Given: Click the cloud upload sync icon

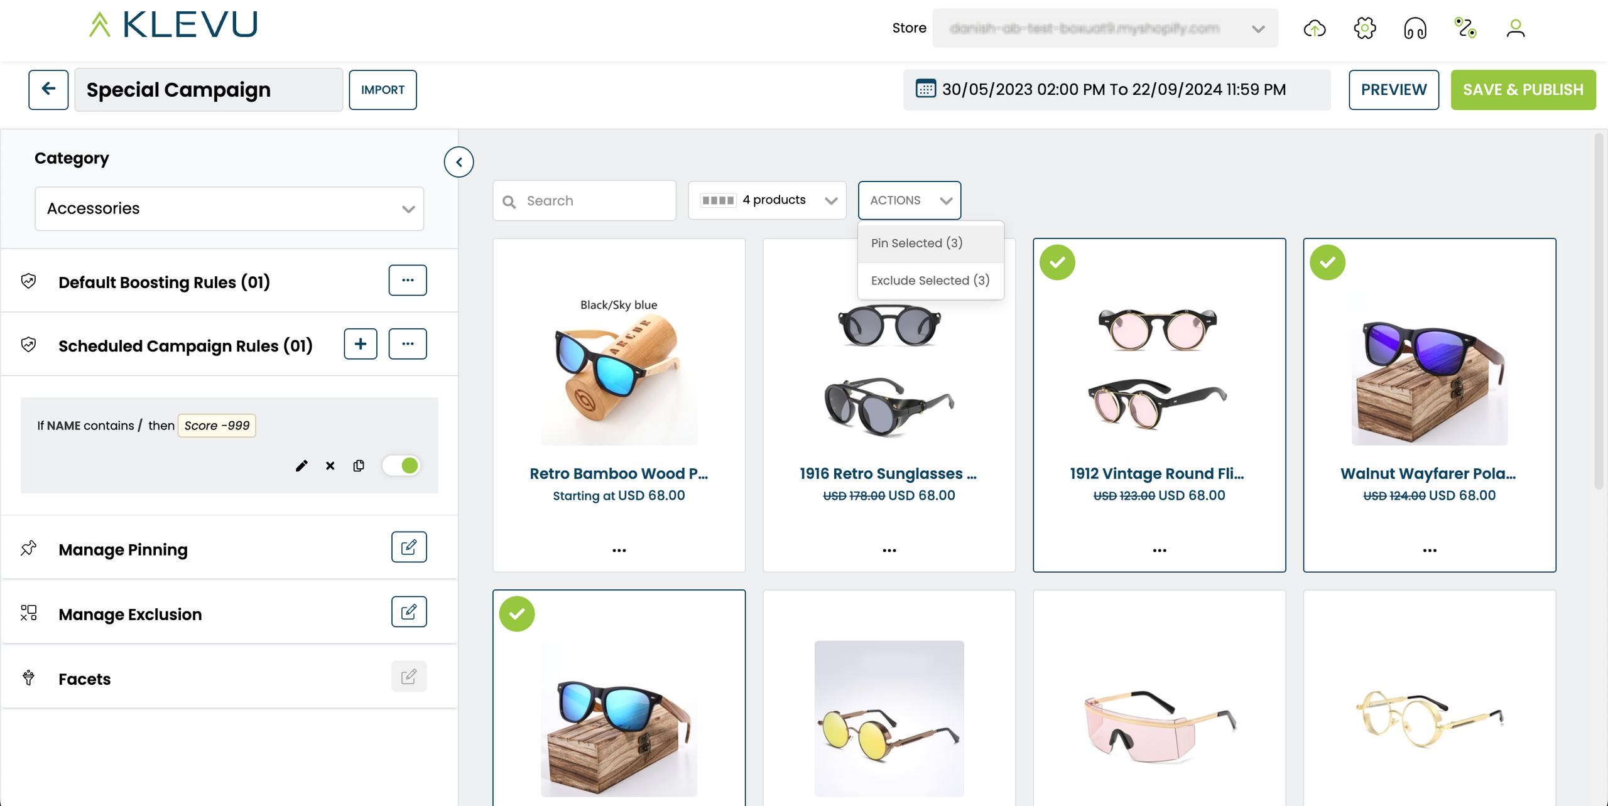Looking at the screenshot, I should [1314, 28].
